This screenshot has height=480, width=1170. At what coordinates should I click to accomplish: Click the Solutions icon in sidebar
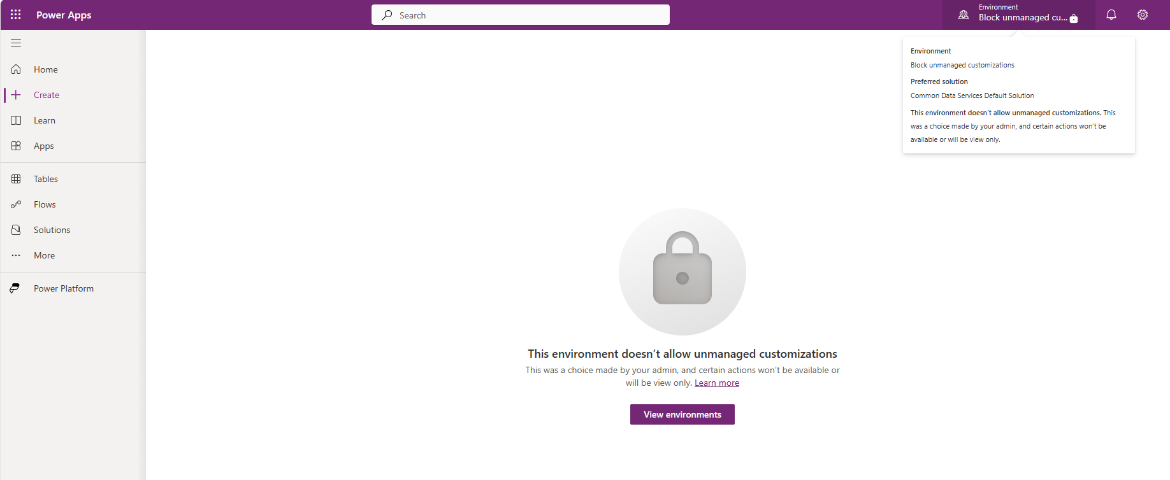pyautogui.click(x=16, y=230)
